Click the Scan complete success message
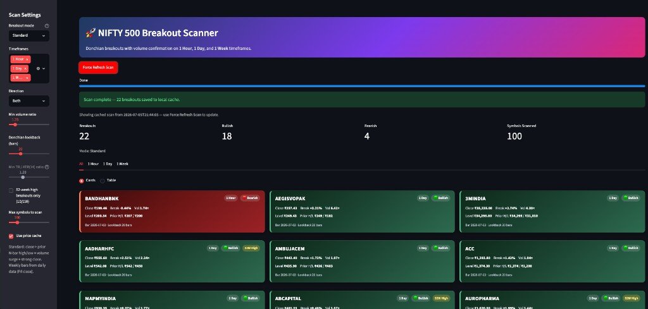The image size is (648, 309). [x=362, y=99]
